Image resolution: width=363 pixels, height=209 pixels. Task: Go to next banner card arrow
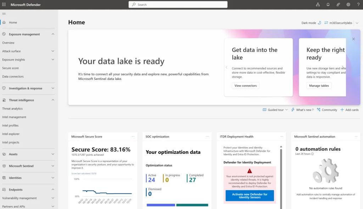343,67
